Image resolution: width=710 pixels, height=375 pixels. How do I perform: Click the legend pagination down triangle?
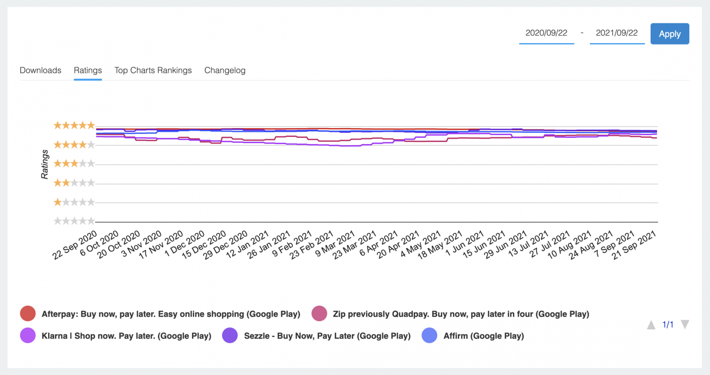pyautogui.click(x=685, y=324)
